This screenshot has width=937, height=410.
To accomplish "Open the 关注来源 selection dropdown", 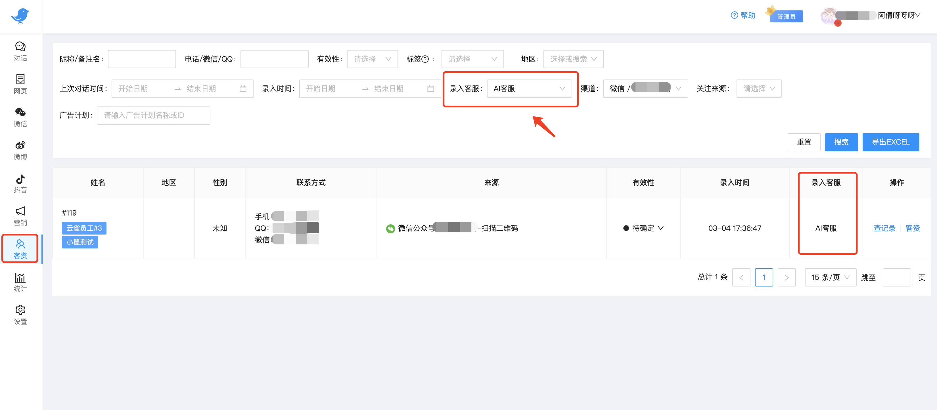I will click(x=759, y=88).
